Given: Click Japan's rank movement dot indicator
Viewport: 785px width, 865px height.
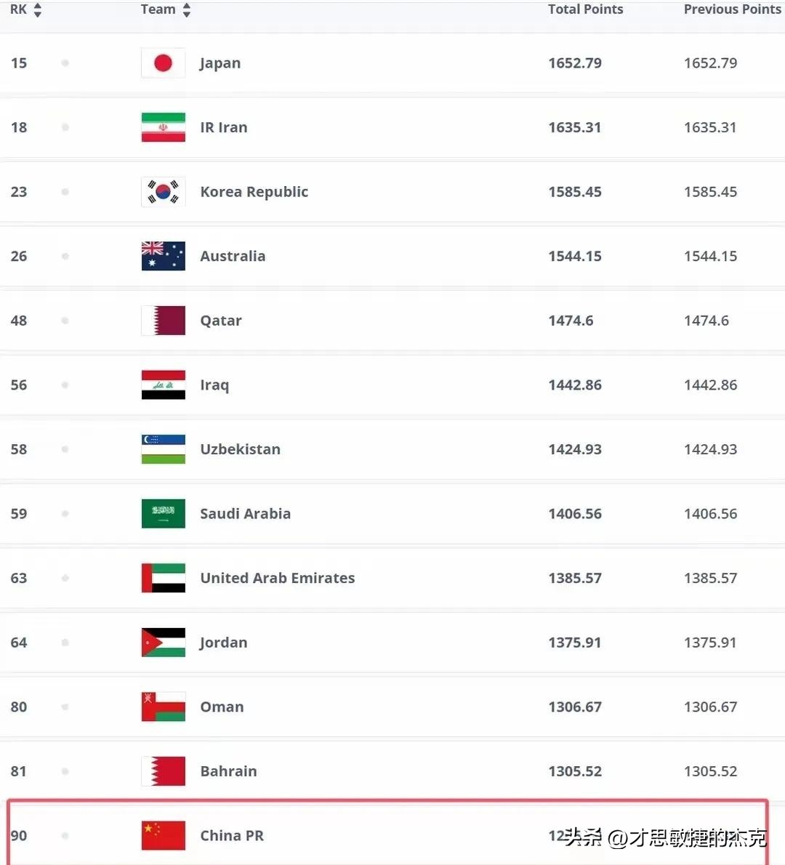Looking at the screenshot, I should (x=65, y=63).
